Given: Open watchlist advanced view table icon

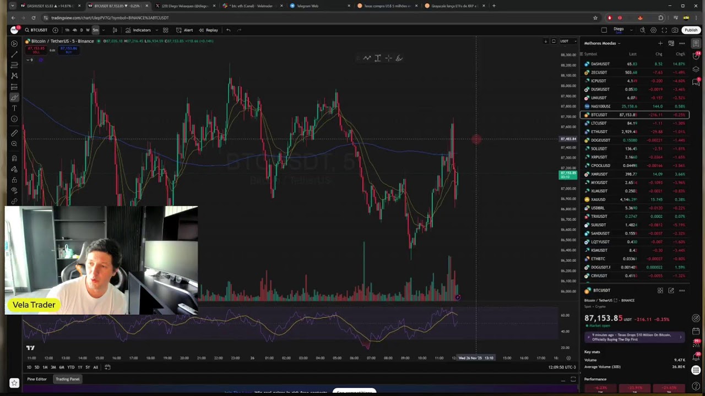Looking at the screenshot, I should click(671, 43).
